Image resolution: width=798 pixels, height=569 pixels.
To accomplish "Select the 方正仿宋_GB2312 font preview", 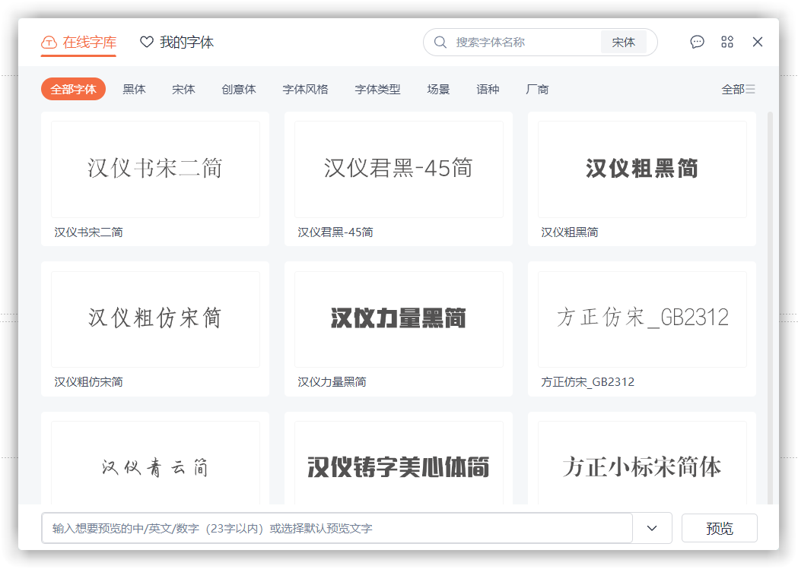I will [642, 319].
